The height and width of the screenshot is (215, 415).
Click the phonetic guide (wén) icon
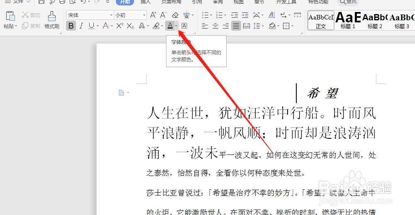pos(186,15)
